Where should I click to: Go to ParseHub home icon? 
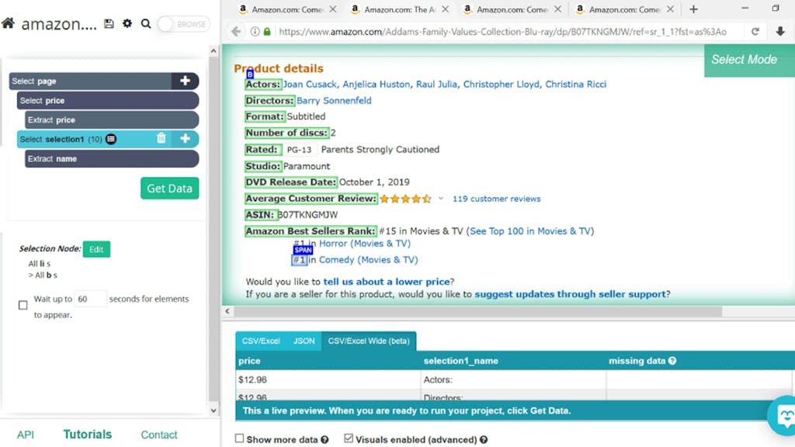pos(8,23)
